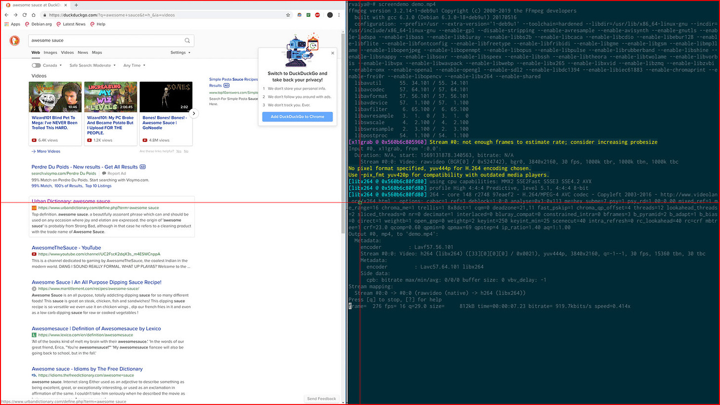
Task: Switch to the Web results tab
Action: [x=36, y=52]
